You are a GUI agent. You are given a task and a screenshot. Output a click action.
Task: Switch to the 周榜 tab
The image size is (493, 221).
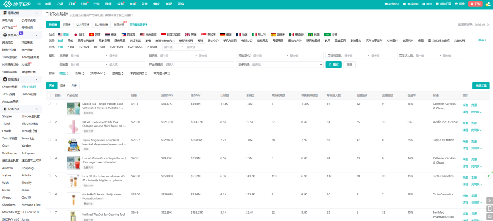click(63, 86)
